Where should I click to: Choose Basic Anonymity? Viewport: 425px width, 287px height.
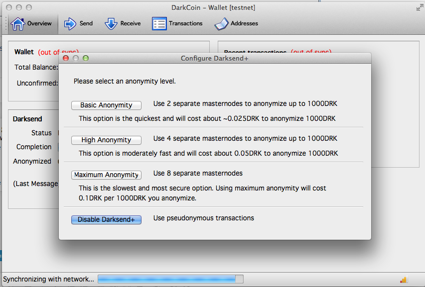click(x=106, y=105)
